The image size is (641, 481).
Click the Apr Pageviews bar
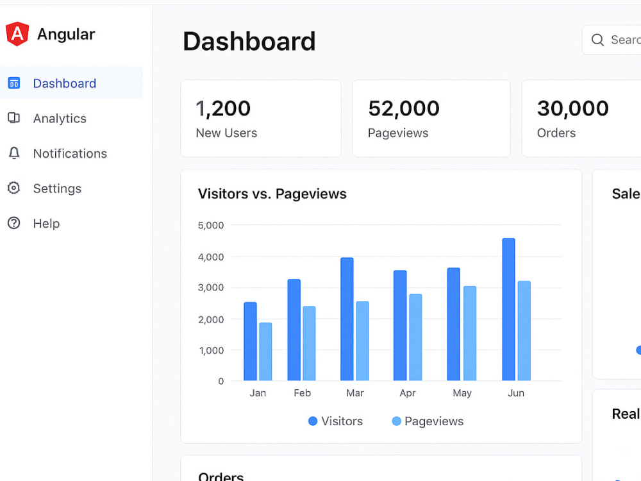[x=416, y=337]
